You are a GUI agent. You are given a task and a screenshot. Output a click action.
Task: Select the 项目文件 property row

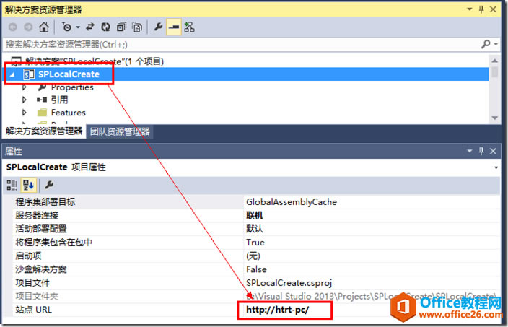coord(128,282)
